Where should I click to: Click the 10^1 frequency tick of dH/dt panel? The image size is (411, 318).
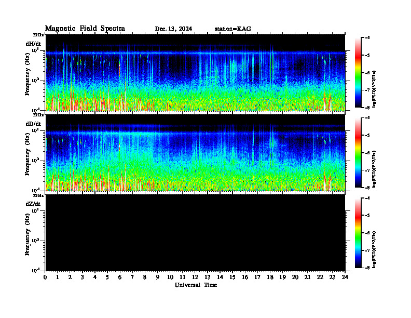[35, 50]
